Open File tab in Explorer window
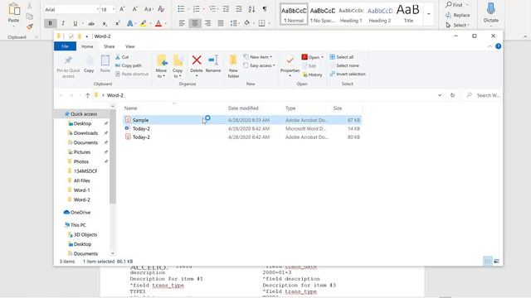Viewport: 531px width, 298px height. pyautogui.click(x=65, y=46)
